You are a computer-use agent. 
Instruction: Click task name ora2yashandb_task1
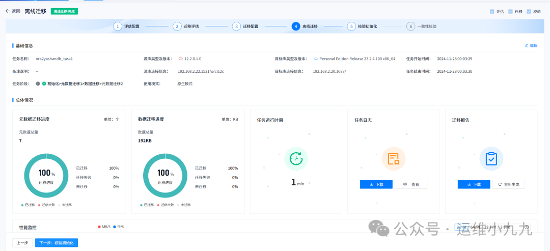tap(54, 59)
